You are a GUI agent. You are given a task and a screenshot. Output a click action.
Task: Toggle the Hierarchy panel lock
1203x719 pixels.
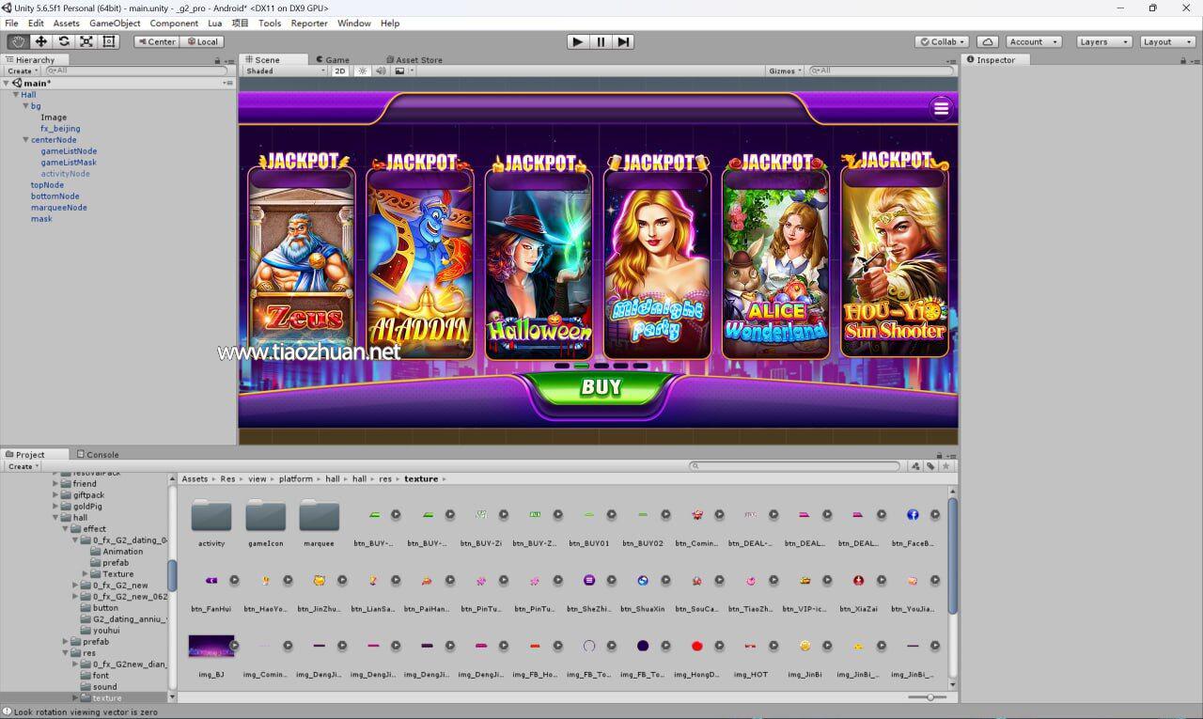pos(218,60)
